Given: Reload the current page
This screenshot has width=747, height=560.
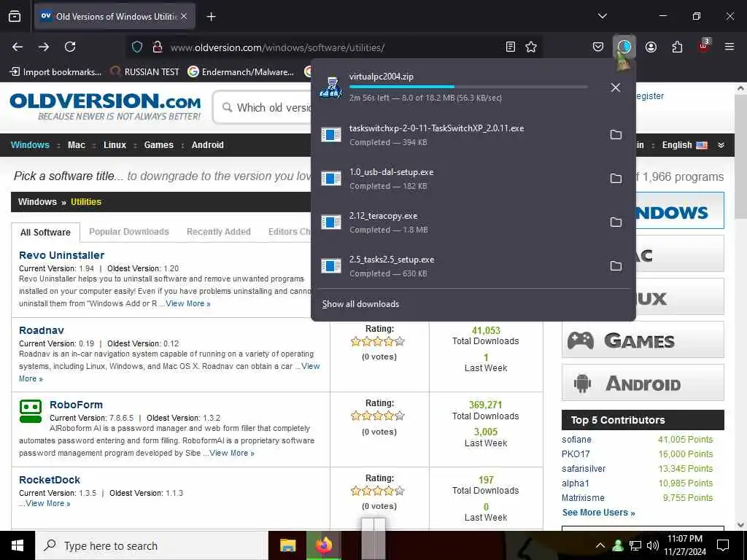Looking at the screenshot, I should pos(70,47).
